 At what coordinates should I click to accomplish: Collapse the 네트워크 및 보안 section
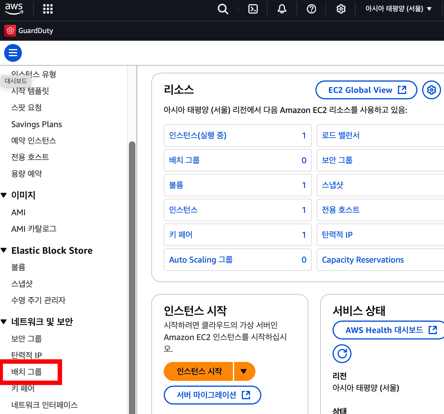pos(4,322)
